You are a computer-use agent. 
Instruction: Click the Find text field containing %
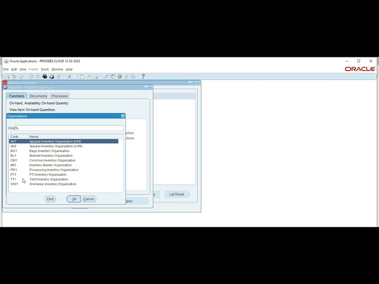click(x=69, y=128)
